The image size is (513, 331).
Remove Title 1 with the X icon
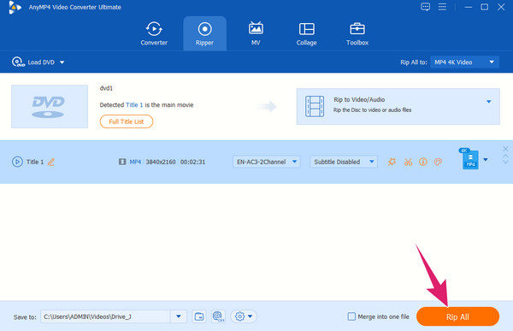(x=505, y=149)
